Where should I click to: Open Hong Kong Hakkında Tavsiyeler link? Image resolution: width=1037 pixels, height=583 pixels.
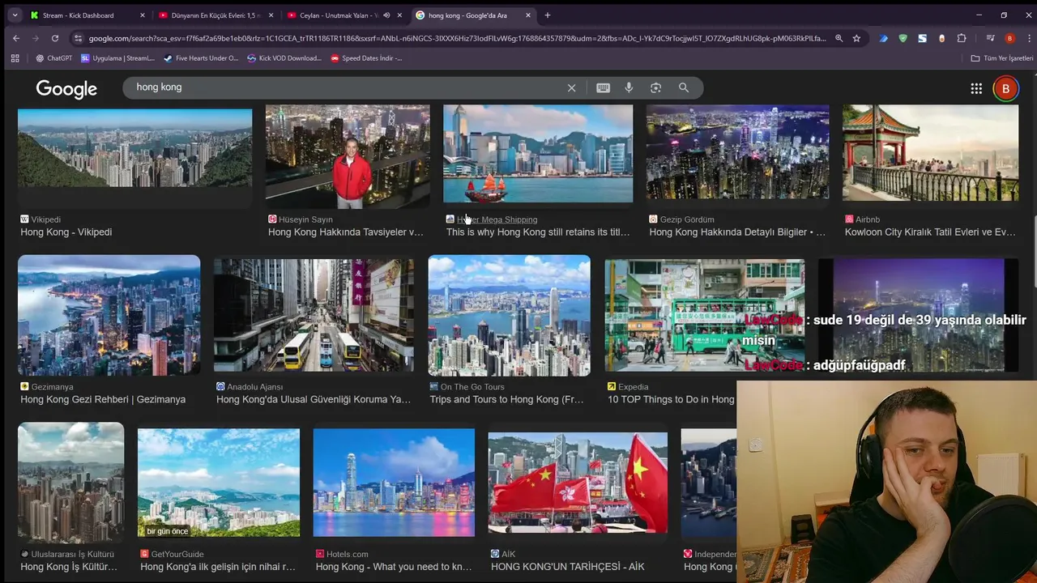(x=346, y=232)
